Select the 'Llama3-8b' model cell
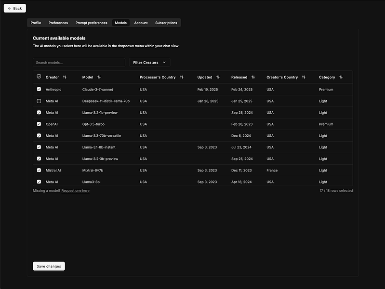The width and height of the screenshot is (385, 289). pyautogui.click(x=91, y=182)
